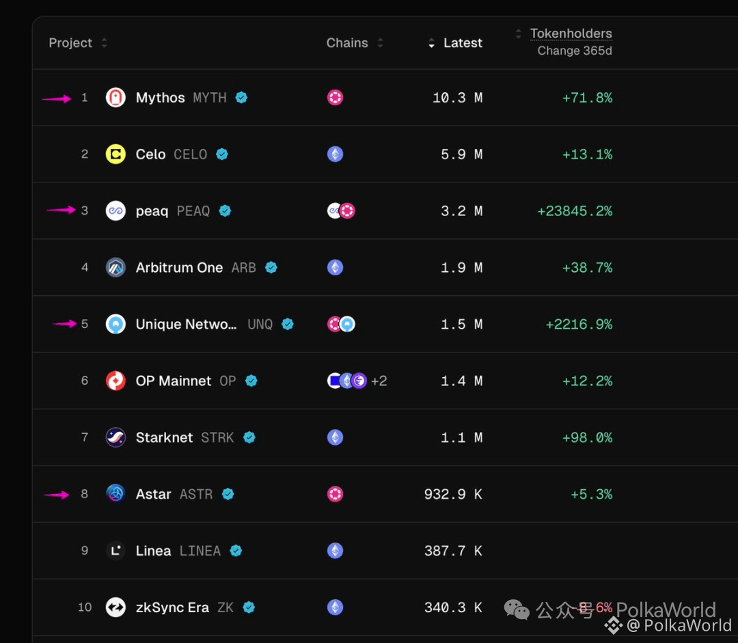Click the verified badge next to Astar
This screenshot has width=738, height=643.
tap(228, 494)
